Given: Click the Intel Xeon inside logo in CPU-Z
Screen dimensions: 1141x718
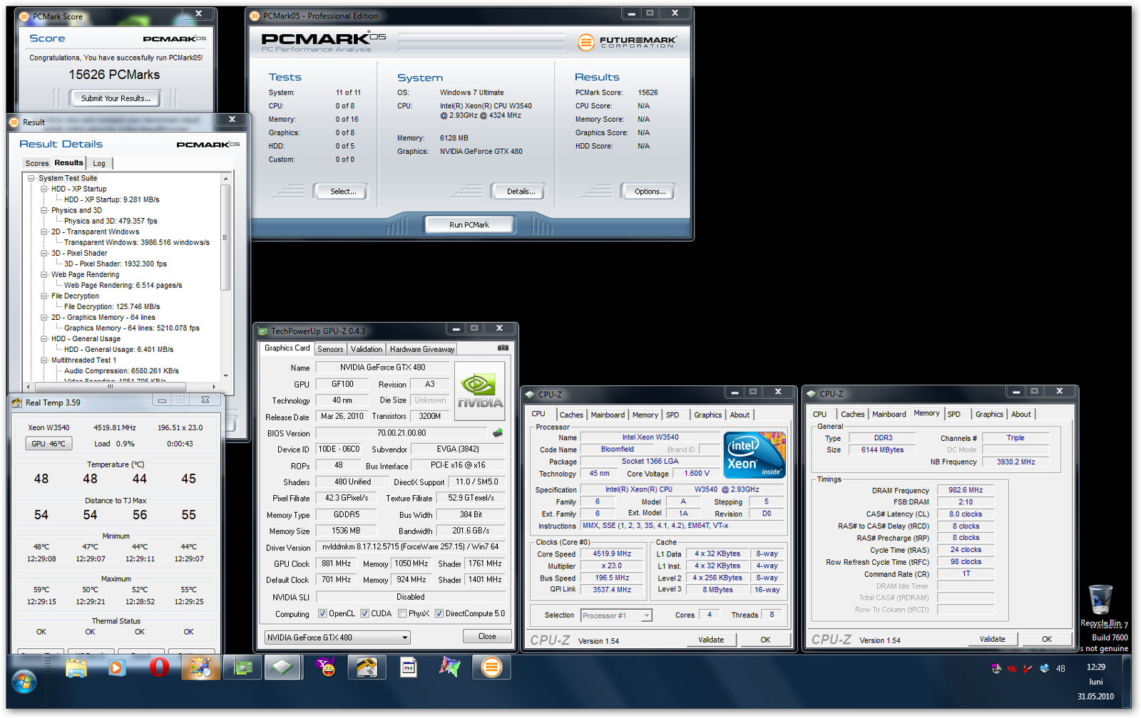Looking at the screenshot, I should (x=754, y=454).
